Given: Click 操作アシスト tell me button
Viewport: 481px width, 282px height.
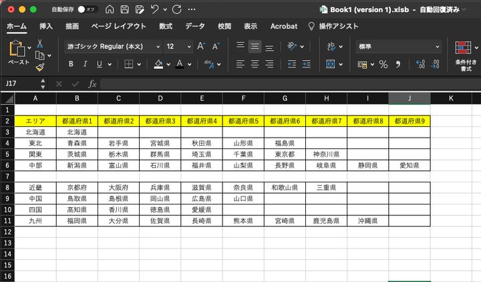Looking at the screenshot, I should tap(338, 26).
